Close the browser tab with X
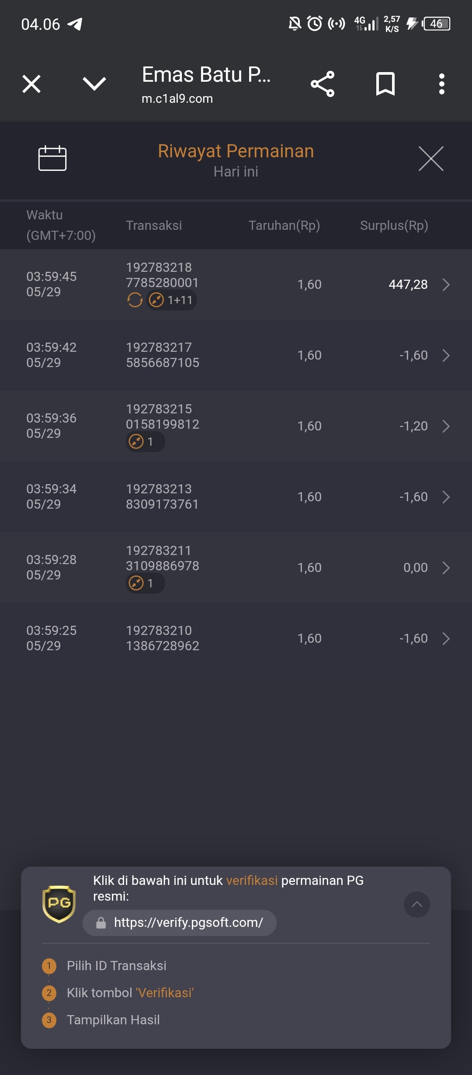 (x=31, y=84)
